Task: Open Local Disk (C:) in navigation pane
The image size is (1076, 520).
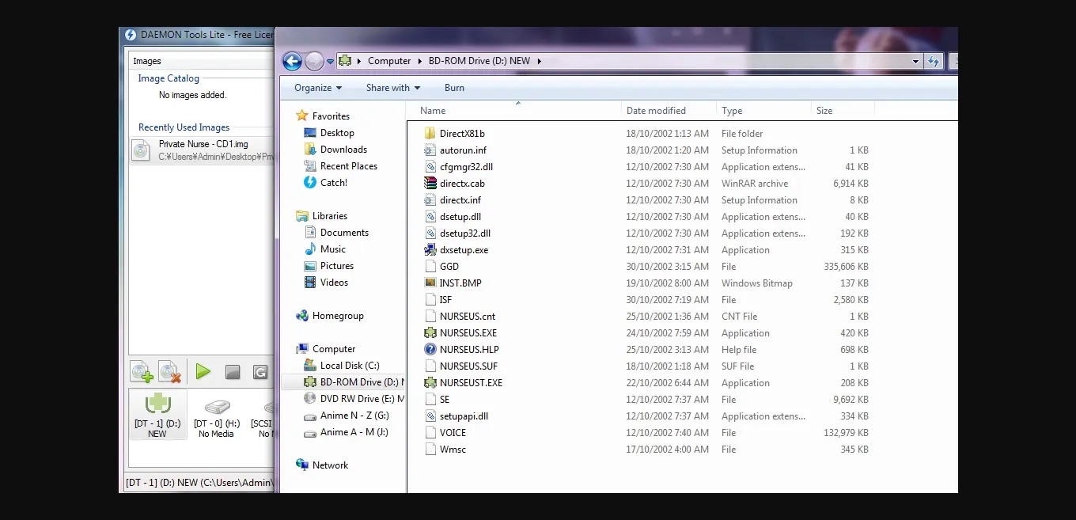Action: [349, 366]
